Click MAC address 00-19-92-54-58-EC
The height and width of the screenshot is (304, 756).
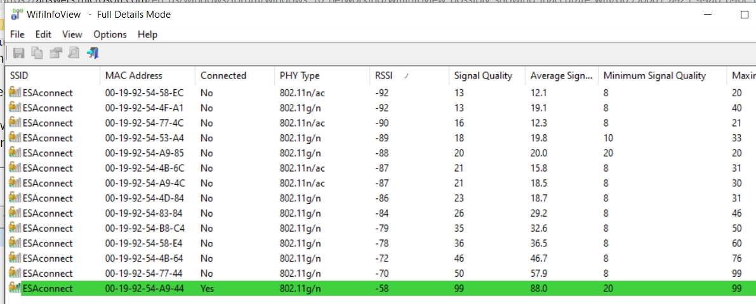144,92
